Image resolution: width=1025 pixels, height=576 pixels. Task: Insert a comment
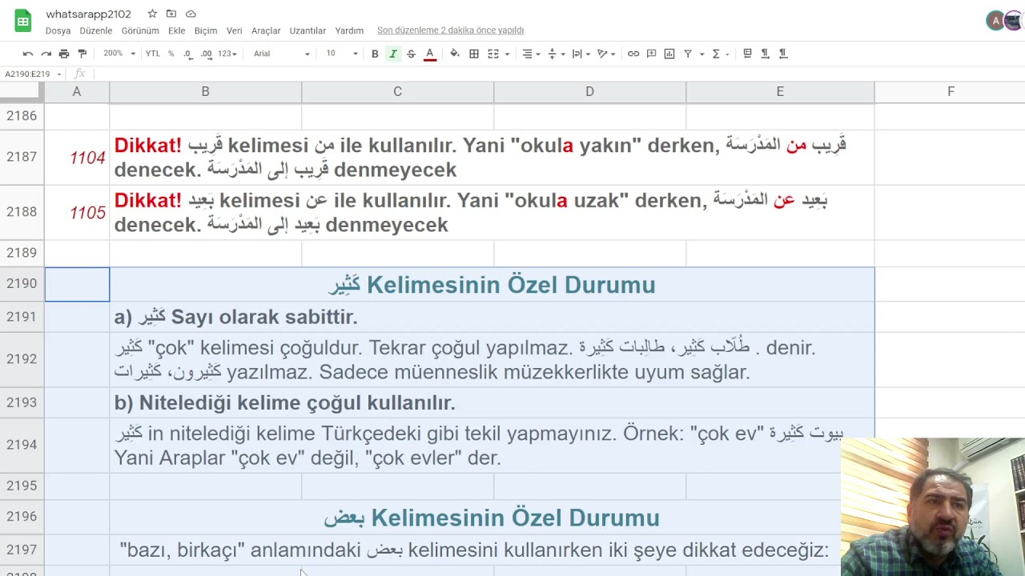click(x=651, y=54)
